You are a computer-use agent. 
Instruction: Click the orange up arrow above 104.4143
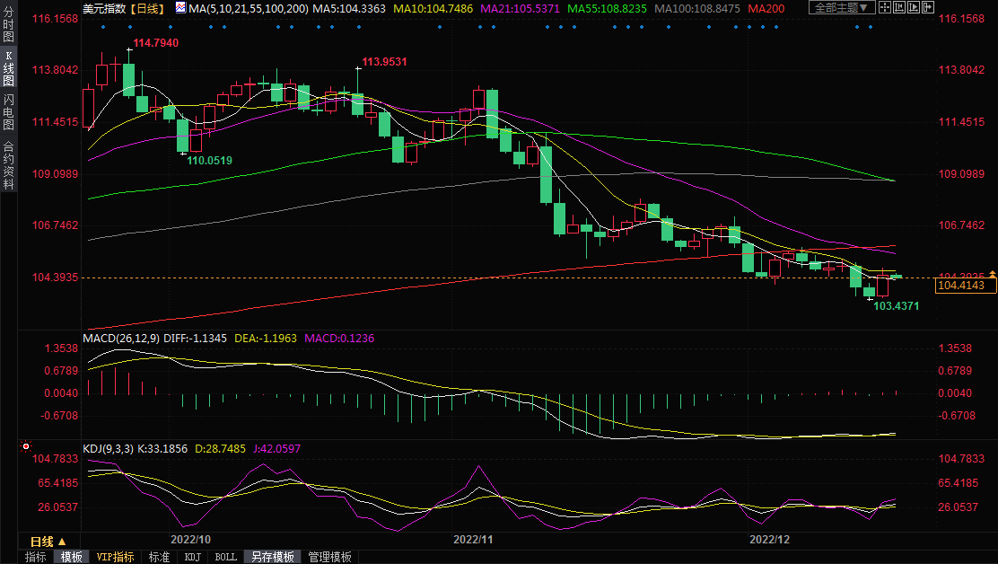click(992, 274)
